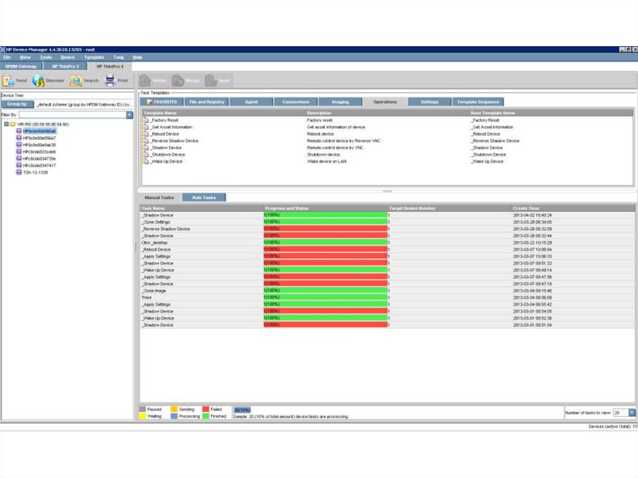
Task: Click the device icon for HPc8cbb833cde6
Action: (x=19, y=151)
